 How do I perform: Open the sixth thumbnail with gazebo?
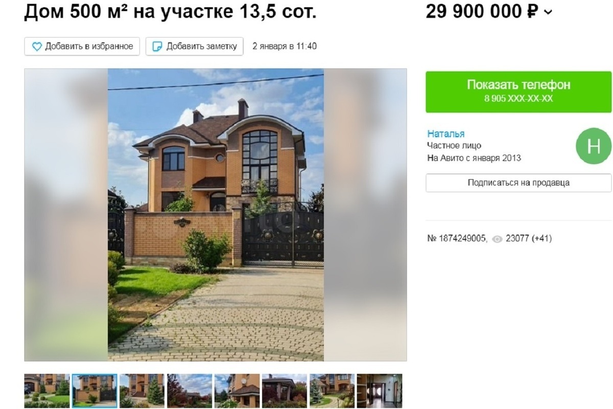pyautogui.click(x=285, y=391)
